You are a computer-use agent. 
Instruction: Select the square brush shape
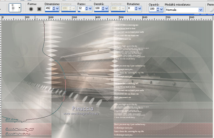pos(39,9)
